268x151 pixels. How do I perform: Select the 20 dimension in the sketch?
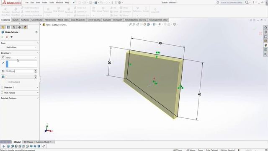[109, 62]
